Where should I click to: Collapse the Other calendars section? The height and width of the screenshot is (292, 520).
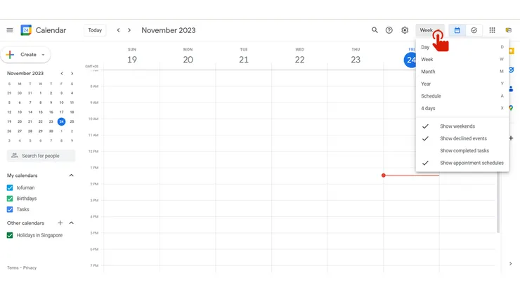[x=71, y=223]
